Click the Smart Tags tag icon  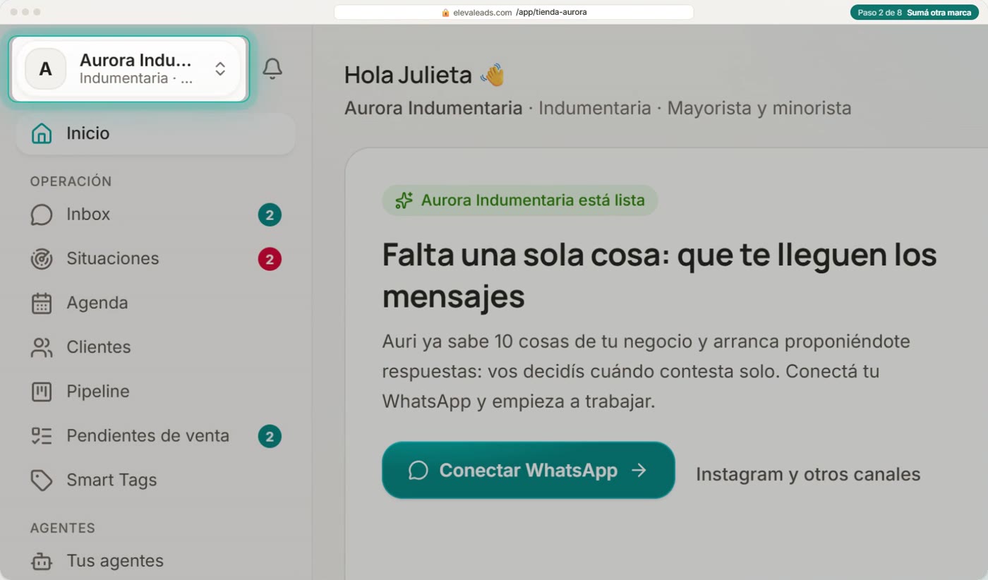(x=42, y=481)
